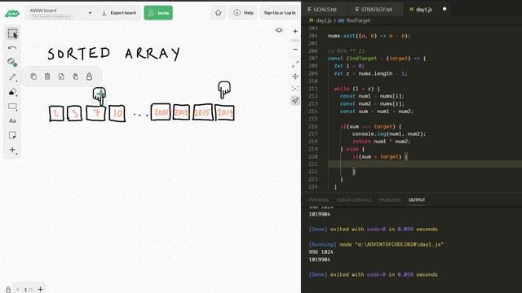
Task: Click the 'SORTED ARRAY' handwritten title
Action: (x=113, y=53)
